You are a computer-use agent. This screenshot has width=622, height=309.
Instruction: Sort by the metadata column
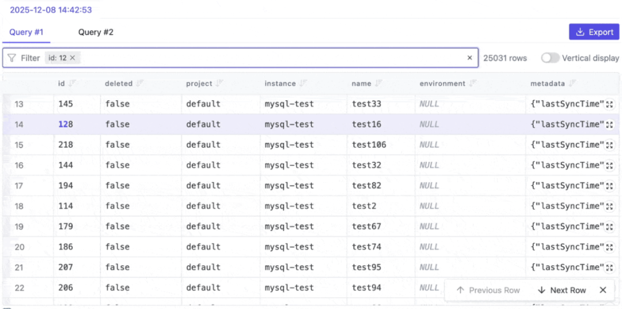(572, 84)
